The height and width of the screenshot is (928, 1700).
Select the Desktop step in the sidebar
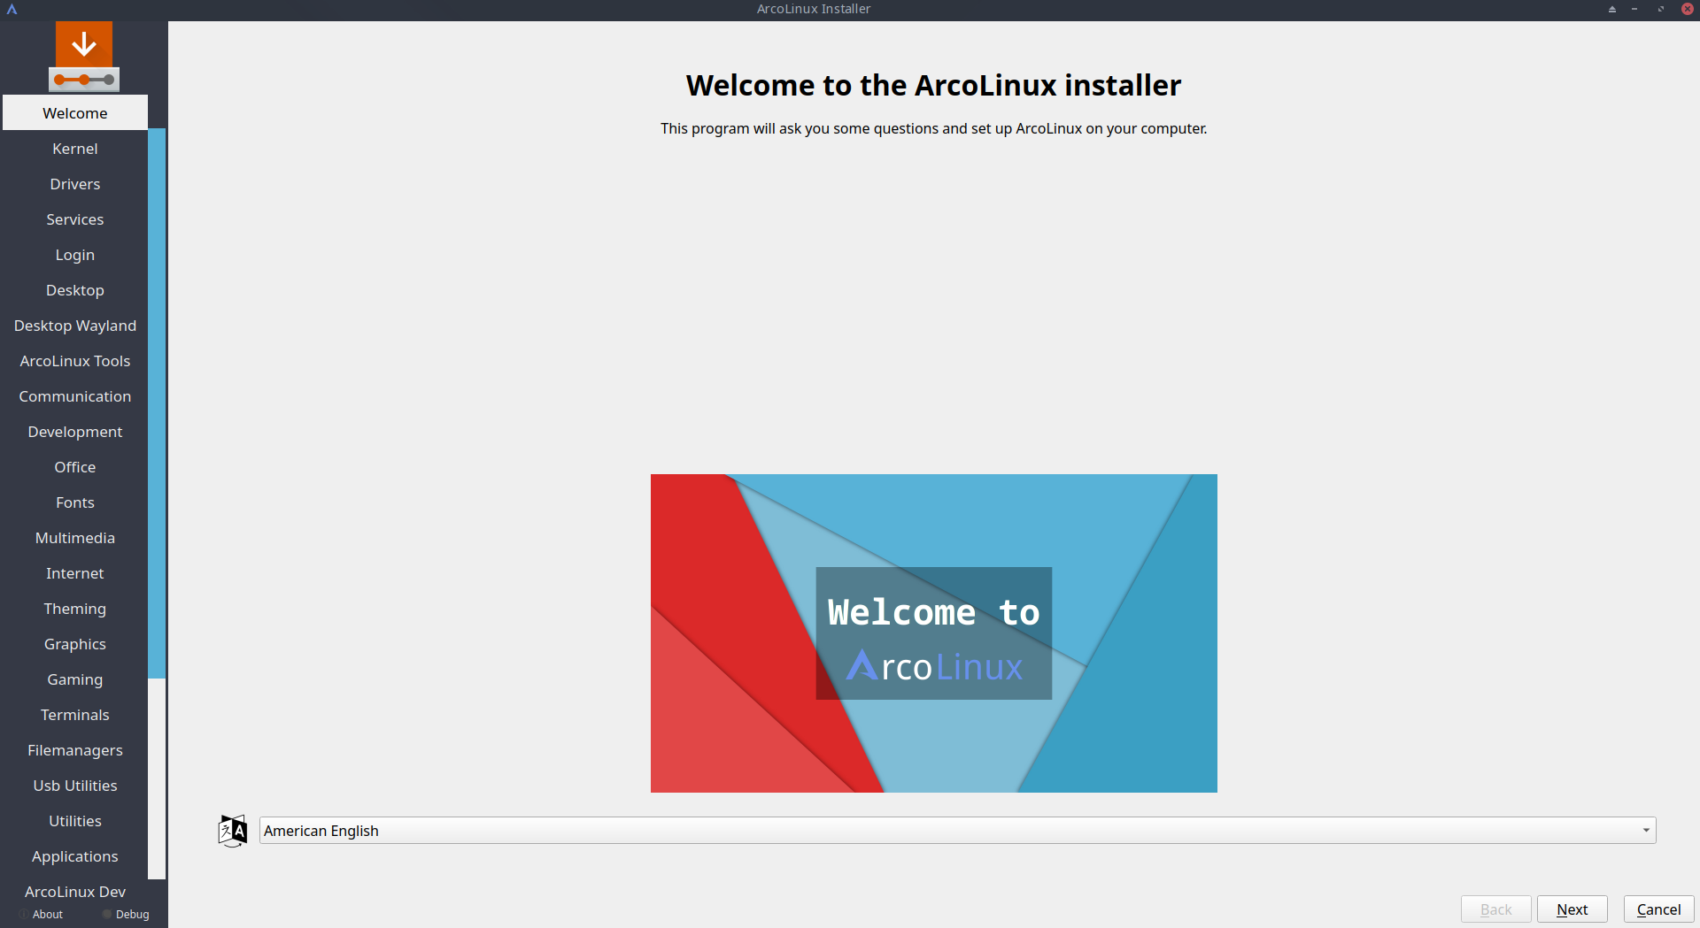pos(75,290)
